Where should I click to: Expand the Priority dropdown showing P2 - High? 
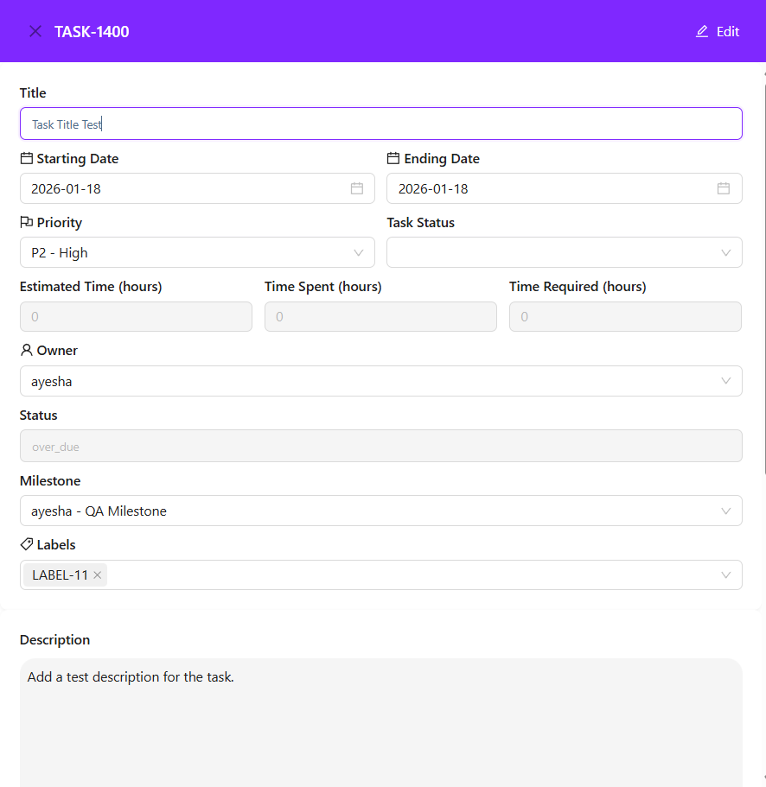coord(197,252)
